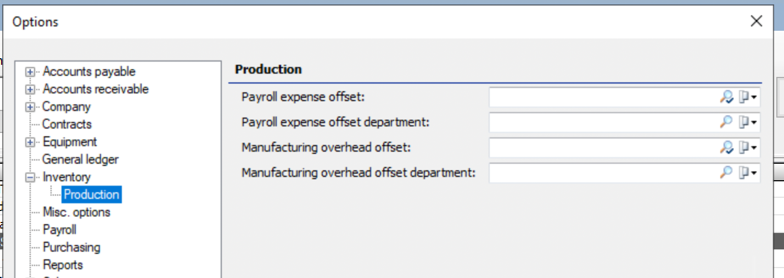
Task: Select Accounts receivable in options tree
Action: click(96, 89)
